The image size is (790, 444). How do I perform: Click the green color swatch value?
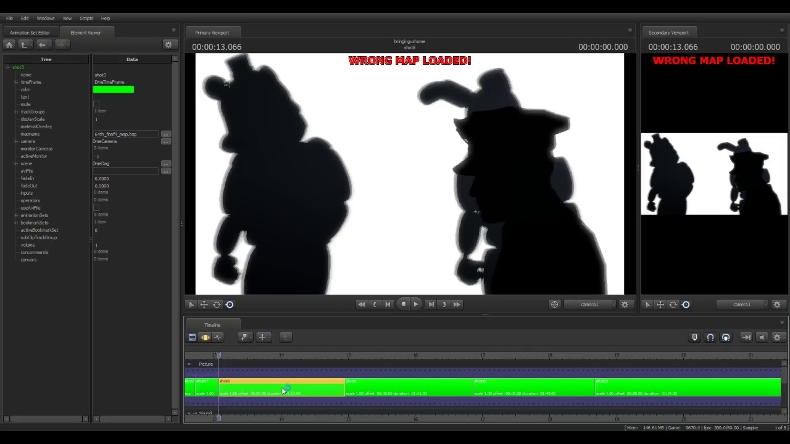114,89
